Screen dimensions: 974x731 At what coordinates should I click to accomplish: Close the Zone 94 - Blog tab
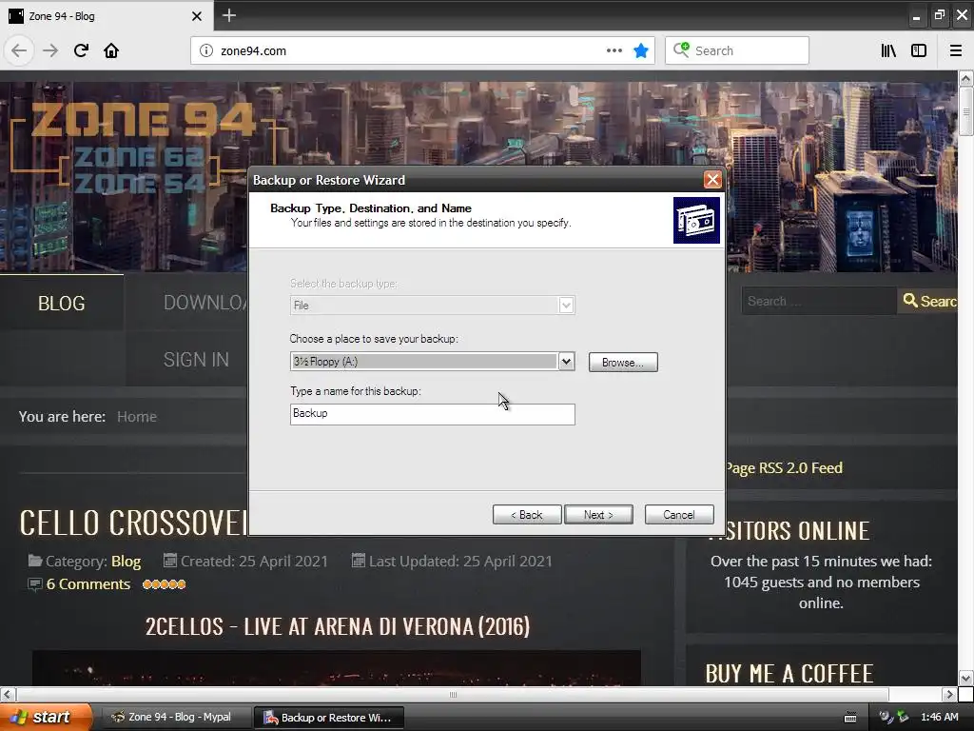[196, 16]
